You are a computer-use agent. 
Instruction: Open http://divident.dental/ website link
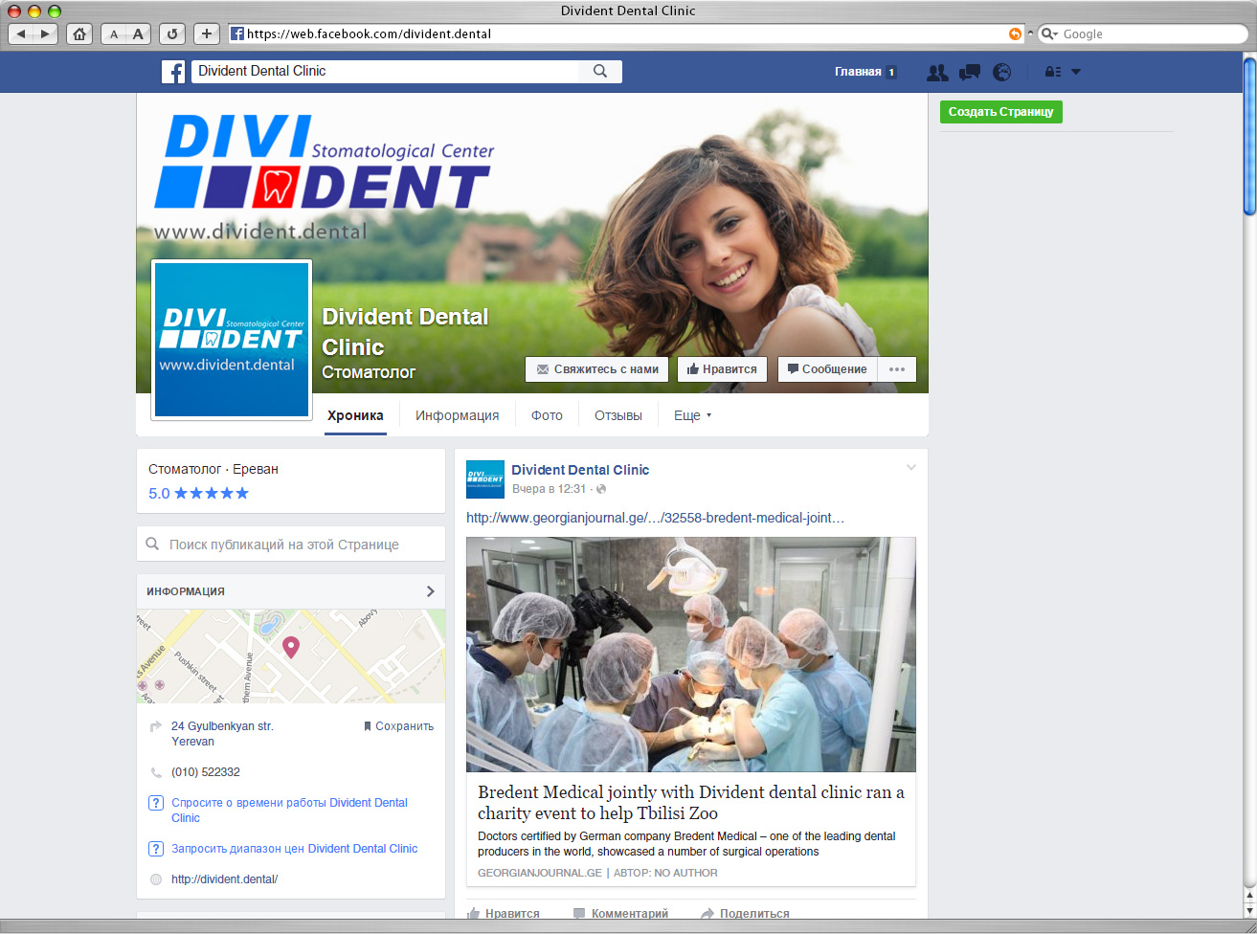click(224, 879)
